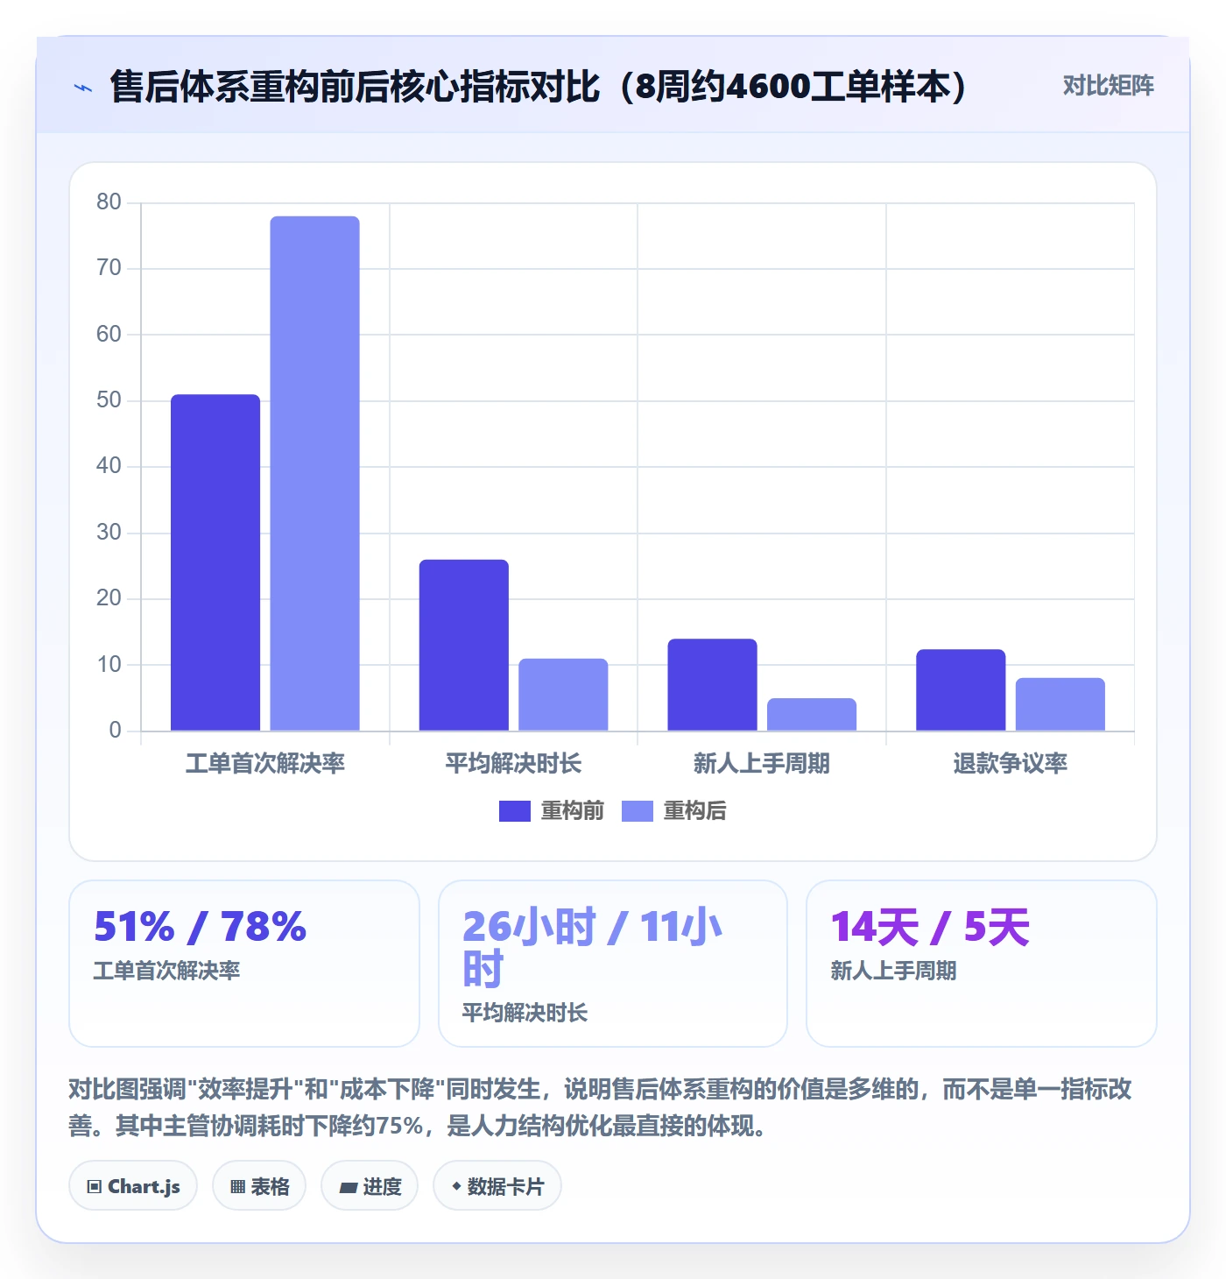
Task: Select the Chart.js tag
Action: (133, 1186)
